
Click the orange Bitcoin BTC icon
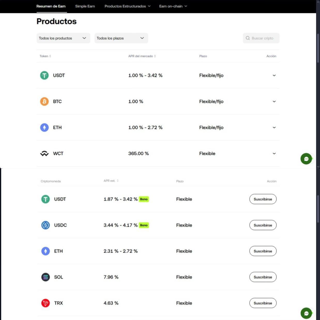click(x=44, y=101)
